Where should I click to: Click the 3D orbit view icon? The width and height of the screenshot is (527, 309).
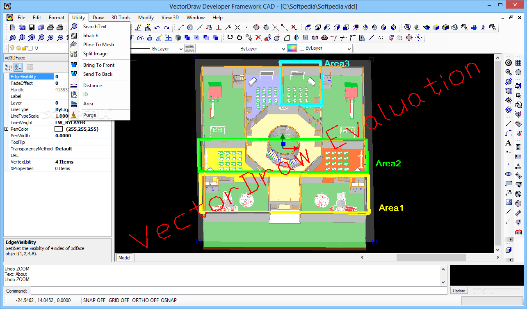pos(408,27)
